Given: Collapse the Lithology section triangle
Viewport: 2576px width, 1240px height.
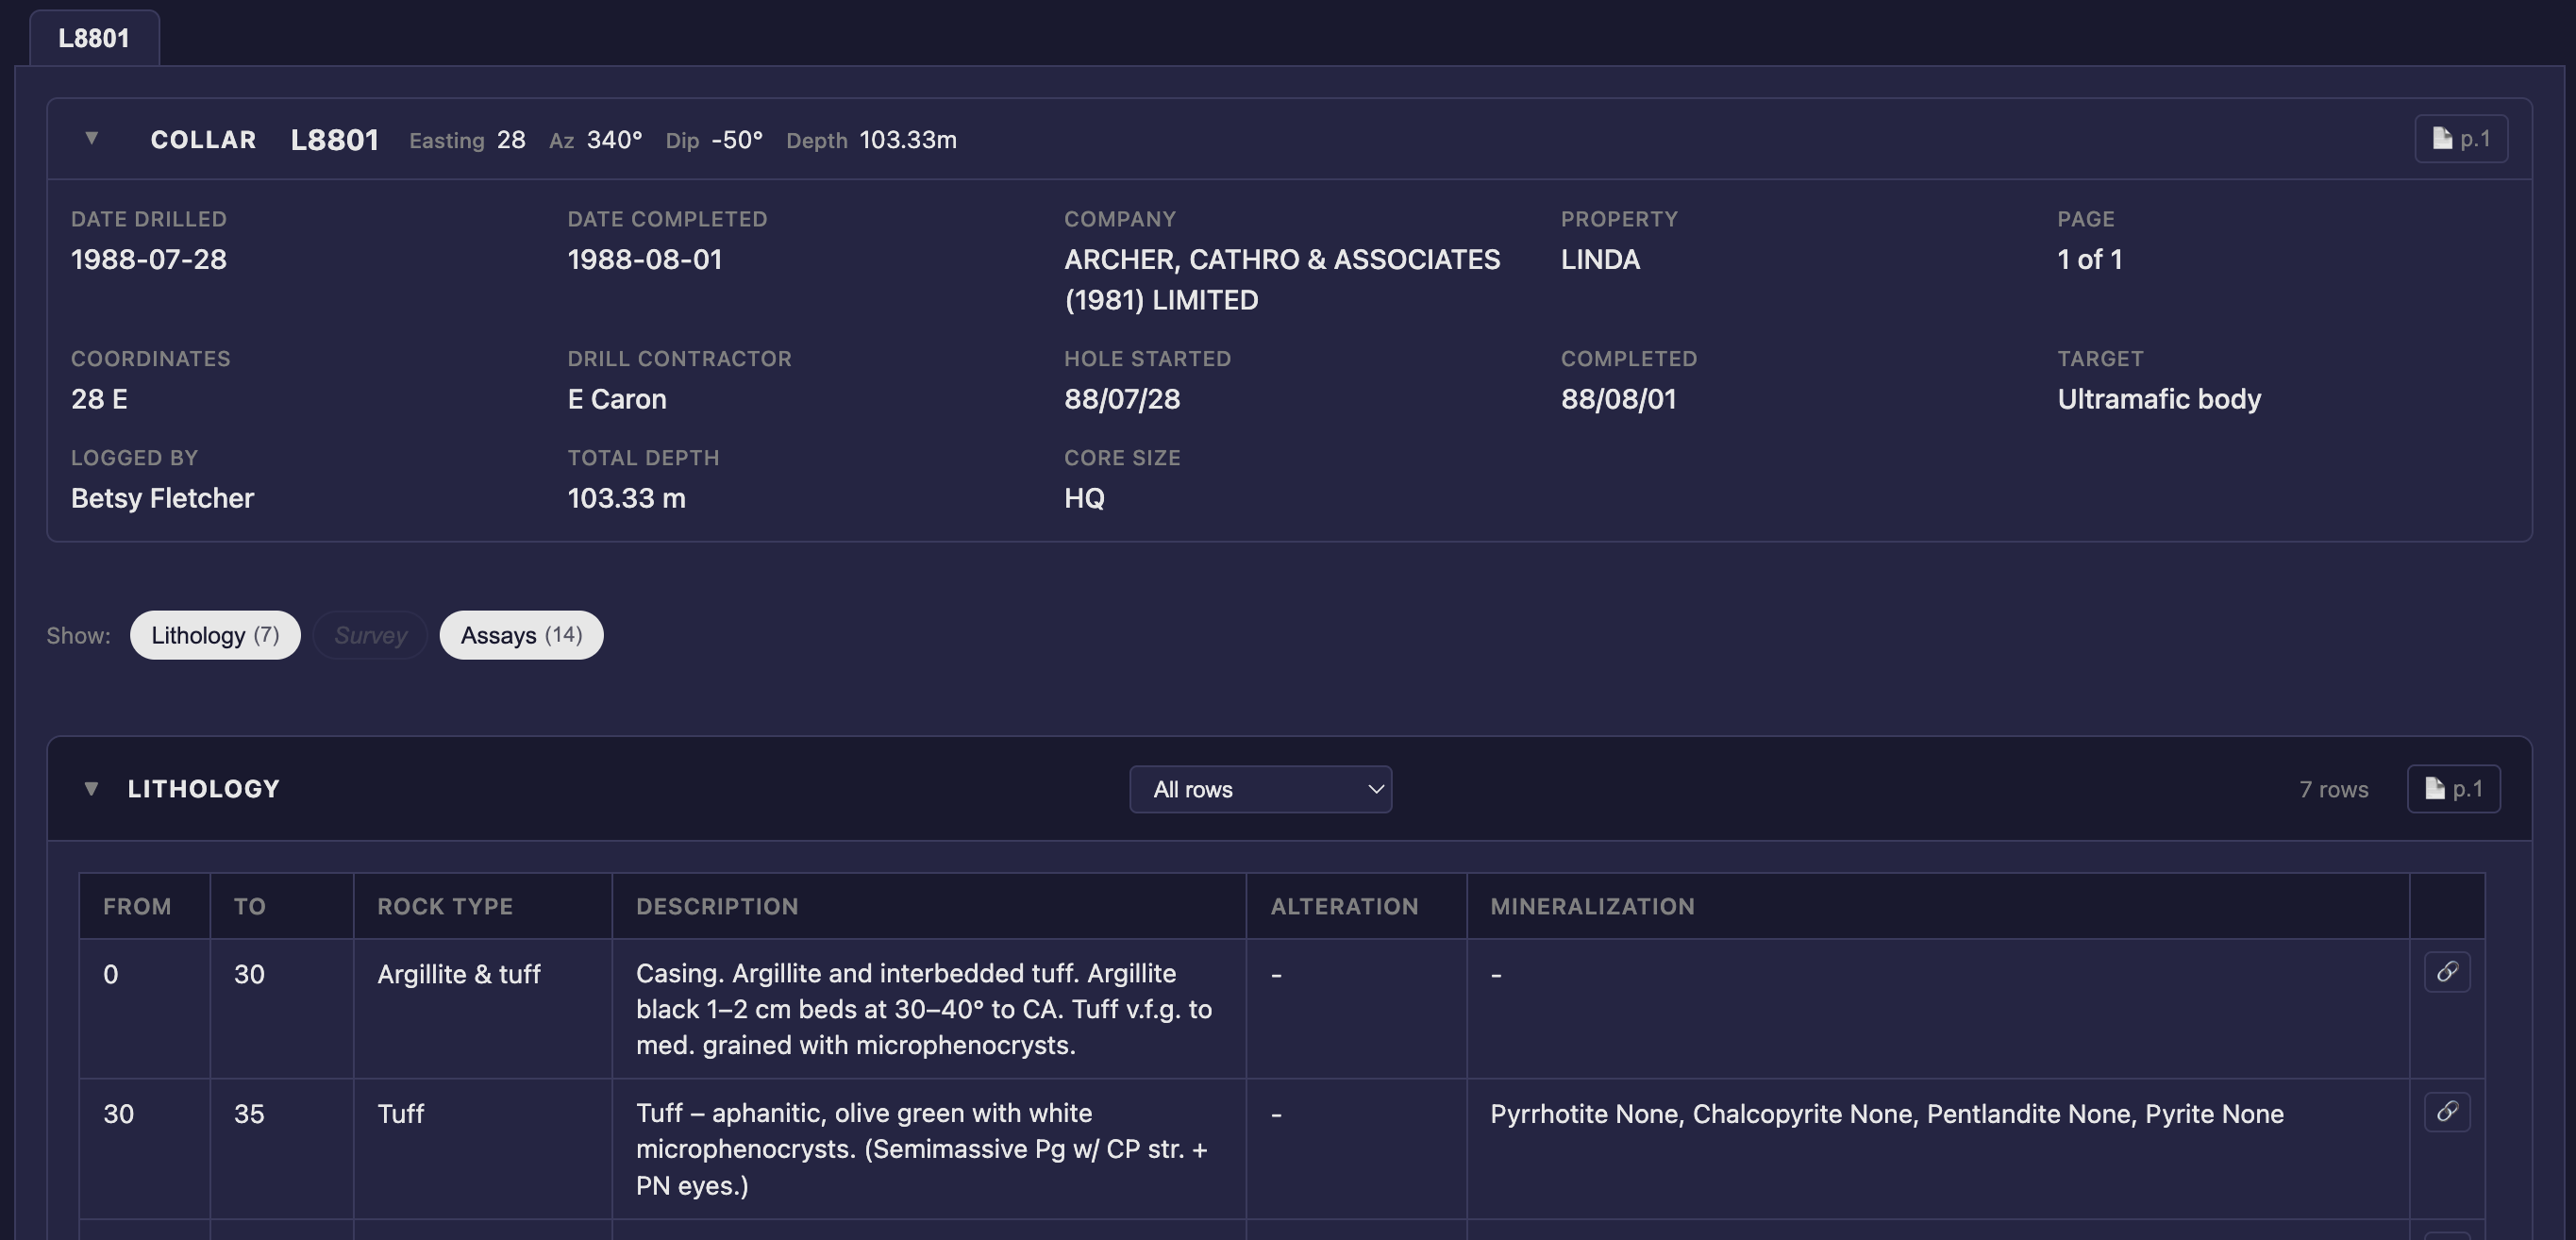Looking at the screenshot, I should click(91, 789).
